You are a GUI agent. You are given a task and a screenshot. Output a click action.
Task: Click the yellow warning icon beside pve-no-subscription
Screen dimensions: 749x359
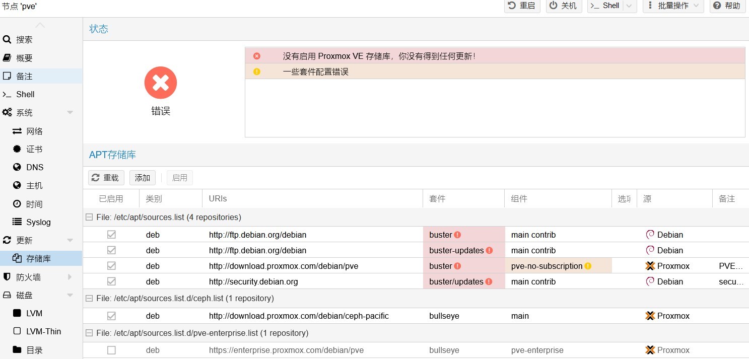point(588,266)
